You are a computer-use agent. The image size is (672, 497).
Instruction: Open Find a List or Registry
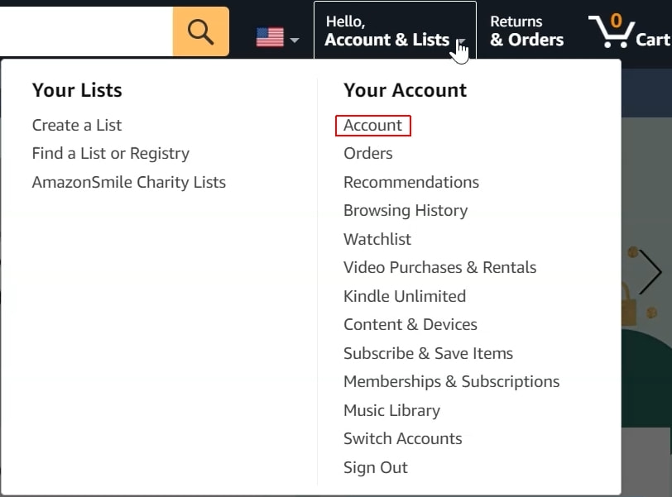(110, 154)
